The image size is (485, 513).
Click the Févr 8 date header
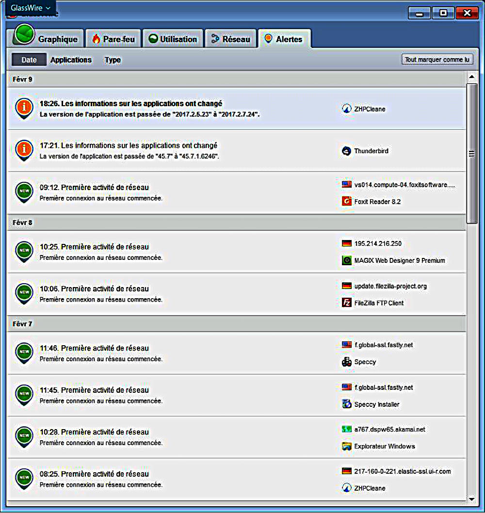click(236, 223)
